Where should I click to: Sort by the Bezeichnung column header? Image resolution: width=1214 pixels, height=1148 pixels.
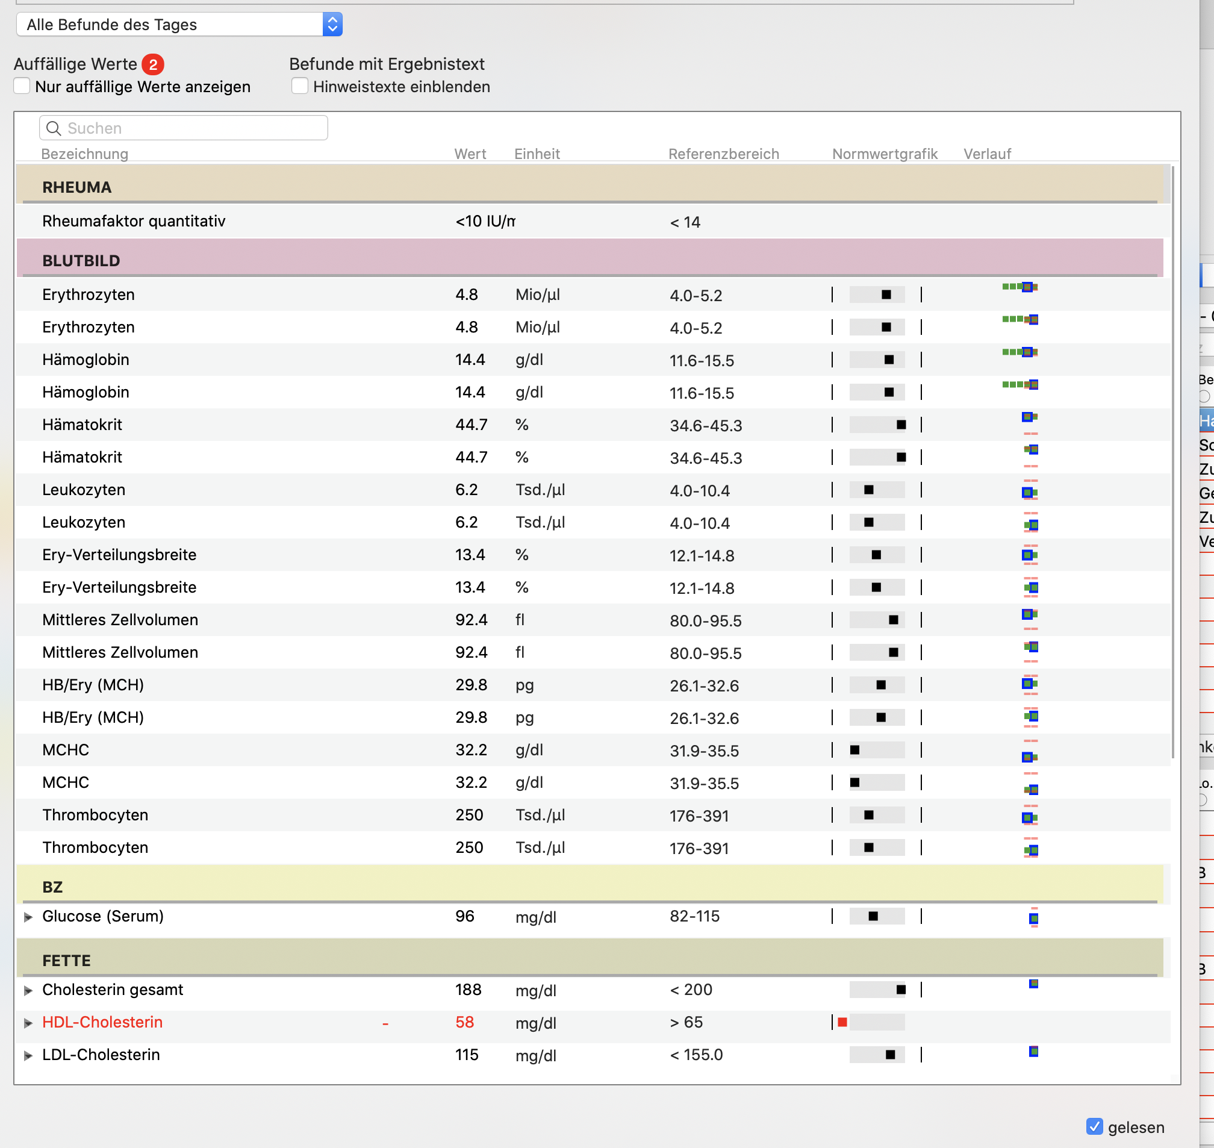coord(84,154)
